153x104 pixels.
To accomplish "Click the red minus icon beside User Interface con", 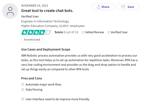I will [23, 99].
